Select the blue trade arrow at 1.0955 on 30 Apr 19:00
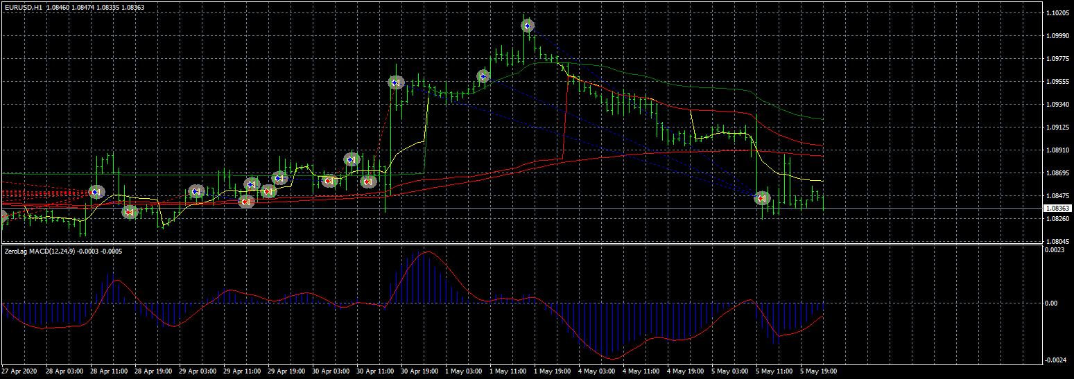This screenshot has width=1074, height=379. pos(396,82)
